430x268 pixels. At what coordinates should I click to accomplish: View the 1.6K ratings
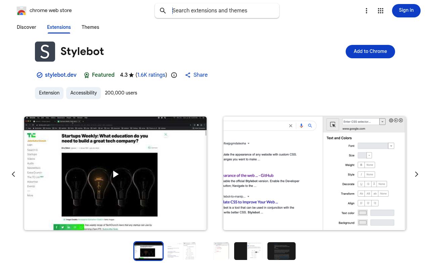tap(151, 75)
